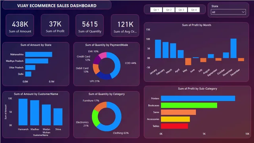Select the Qtr 4 slicer button
254x143 pixels.
coord(194,10)
